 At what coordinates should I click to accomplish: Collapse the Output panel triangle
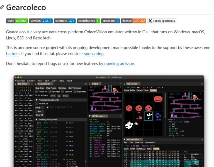[90, 84]
